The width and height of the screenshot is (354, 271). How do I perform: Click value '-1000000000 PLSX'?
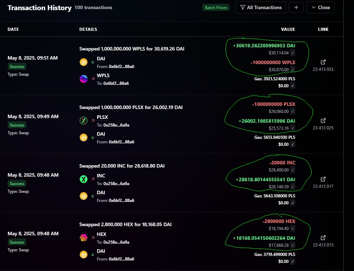[x=274, y=104]
